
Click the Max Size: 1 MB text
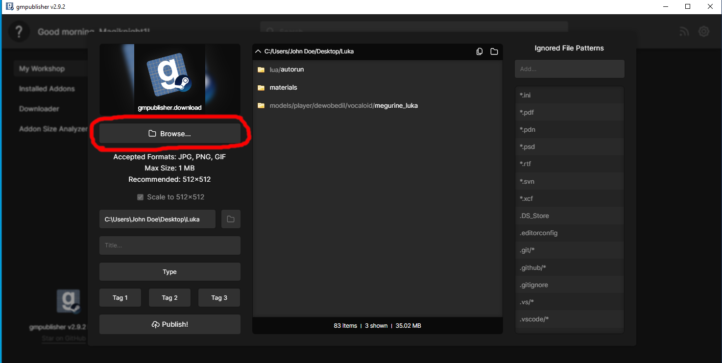click(169, 168)
